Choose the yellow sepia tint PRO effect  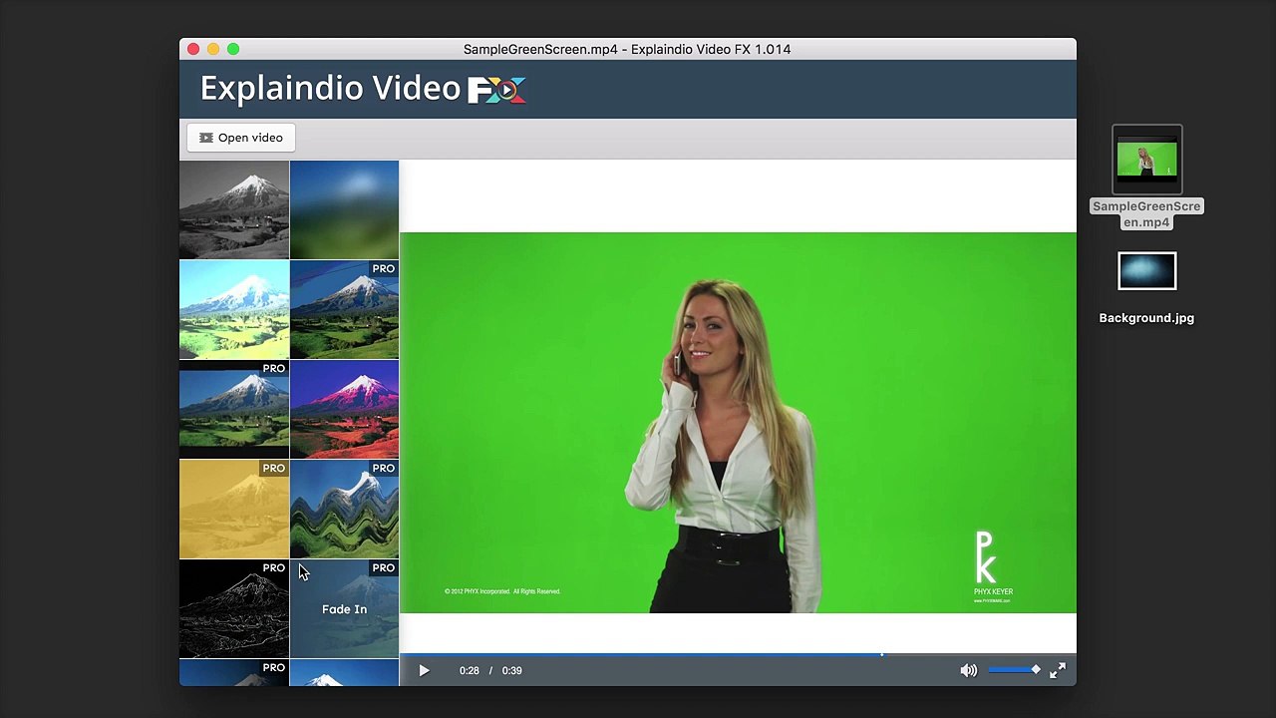(234, 509)
